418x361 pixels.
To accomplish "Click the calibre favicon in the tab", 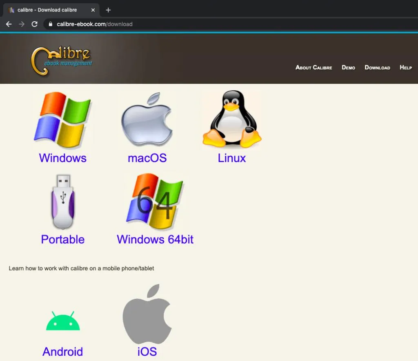I will tap(11, 10).
